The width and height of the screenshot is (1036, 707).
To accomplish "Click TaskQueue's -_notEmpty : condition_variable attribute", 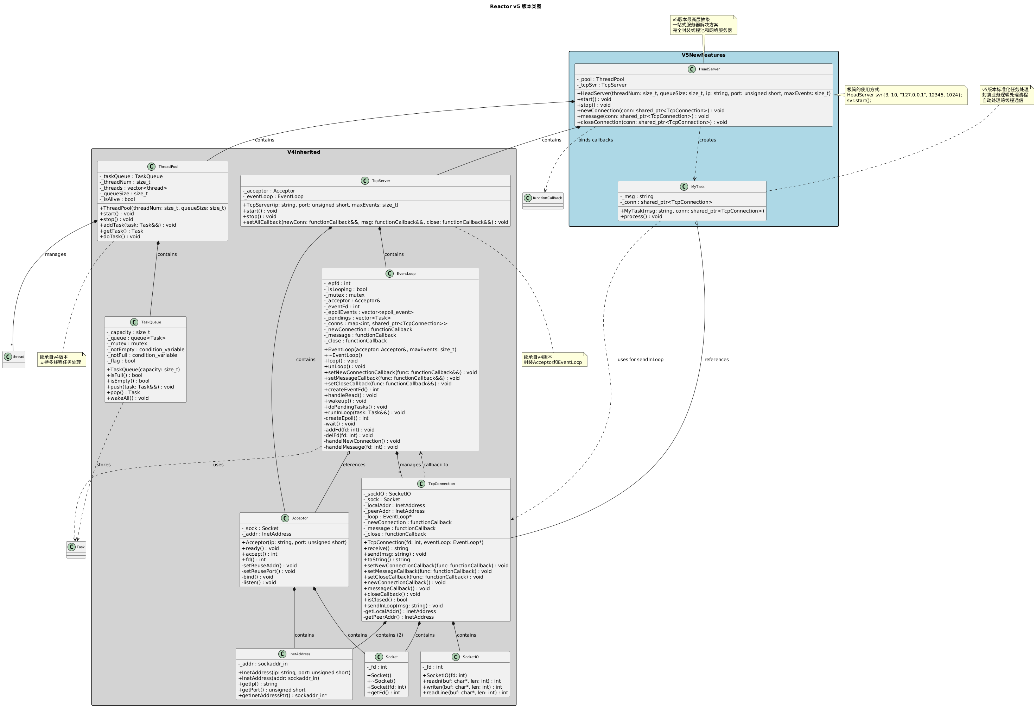I will 145,350.
